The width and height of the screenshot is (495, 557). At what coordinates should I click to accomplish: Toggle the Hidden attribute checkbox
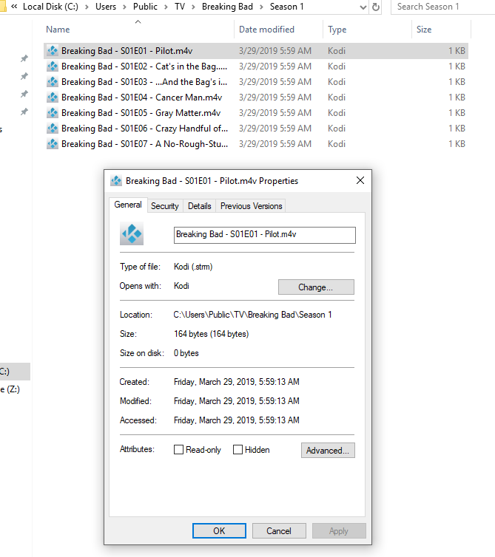click(238, 450)
